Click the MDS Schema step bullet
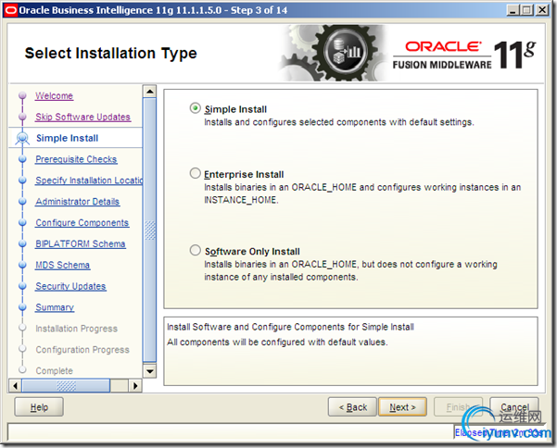Screen dimensions: 557x448 point(23,265)
